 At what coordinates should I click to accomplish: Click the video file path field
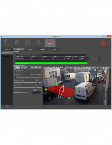[51, 61]
